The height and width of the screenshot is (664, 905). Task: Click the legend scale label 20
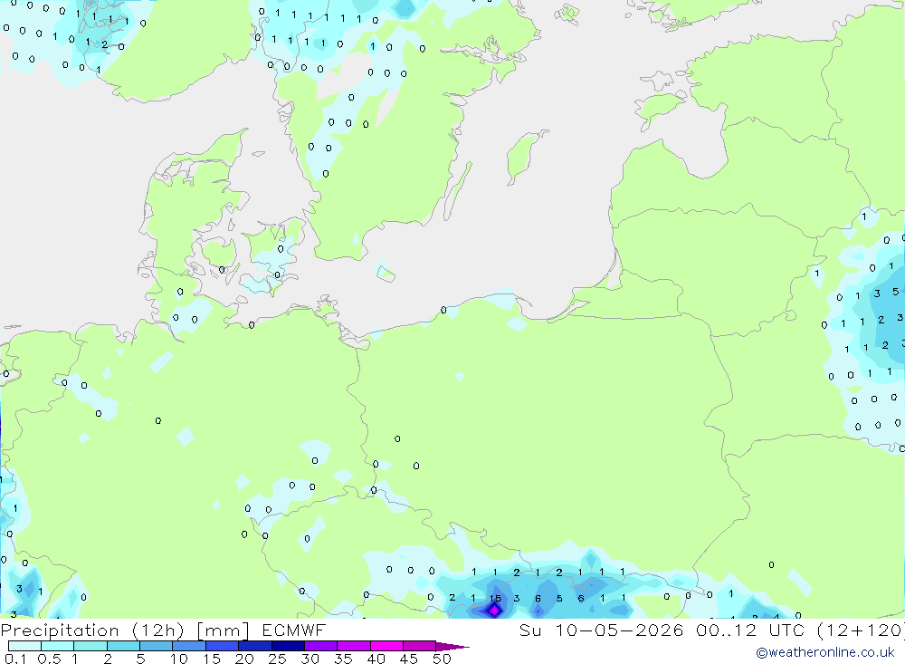[244, 659]
